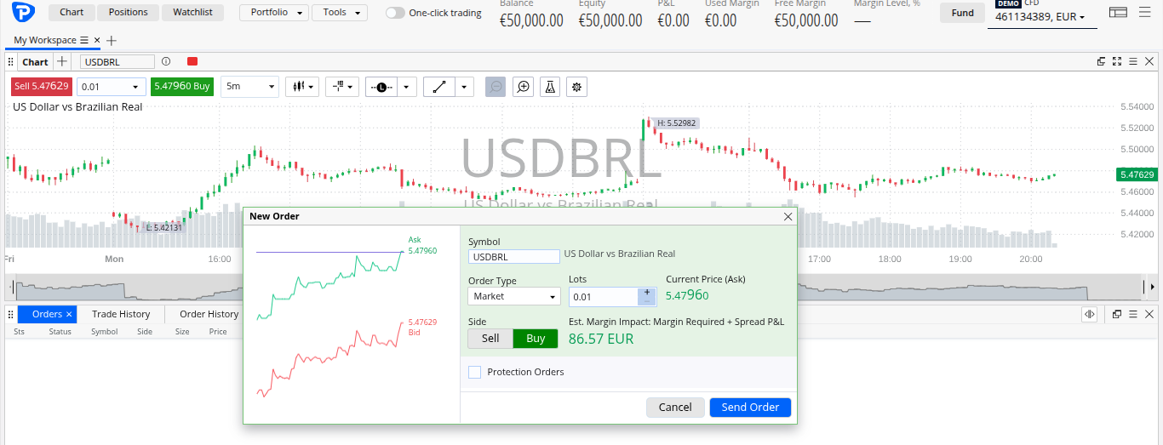Expand the drawing tools dropdown arrow

464,87
